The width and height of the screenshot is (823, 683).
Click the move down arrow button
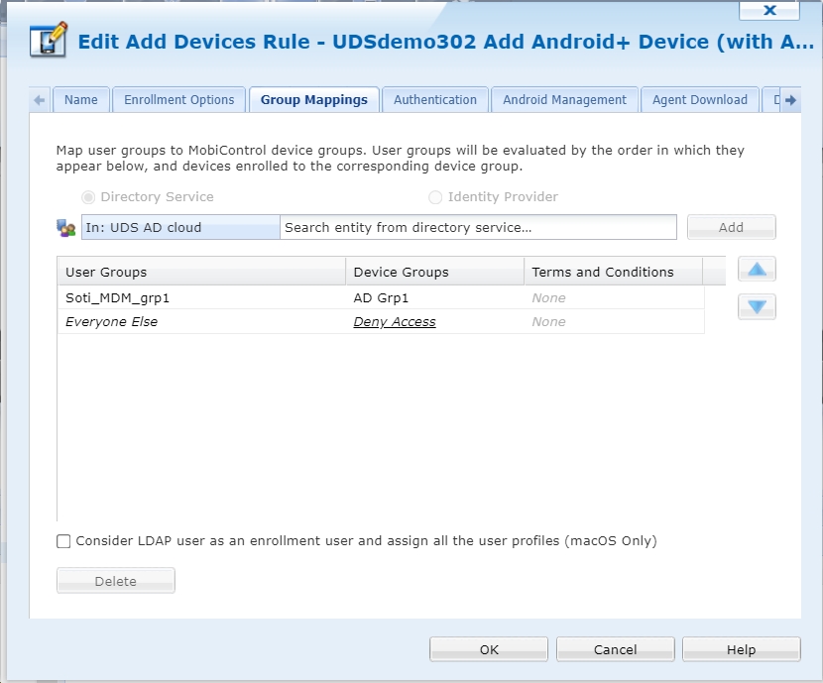(x=757, y=307)
